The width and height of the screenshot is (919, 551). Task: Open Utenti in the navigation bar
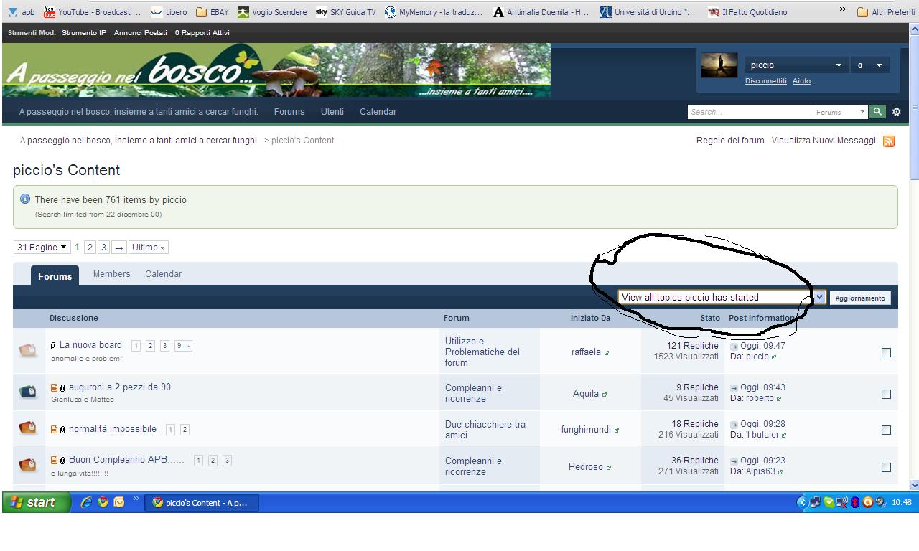pos(332,112)
